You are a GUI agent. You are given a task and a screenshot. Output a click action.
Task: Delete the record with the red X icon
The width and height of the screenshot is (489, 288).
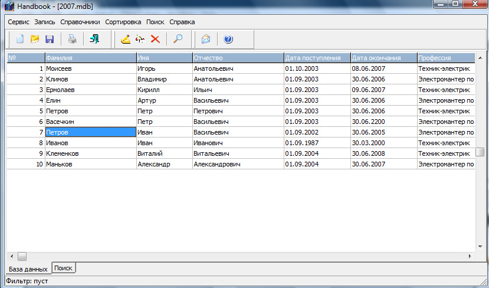[155, 40]
